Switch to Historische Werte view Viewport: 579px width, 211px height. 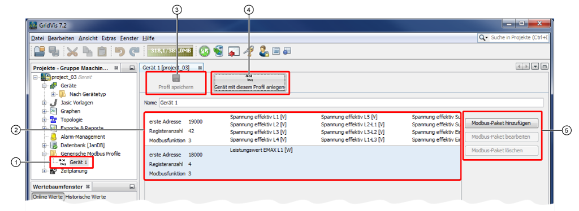[x=85, y=197]
